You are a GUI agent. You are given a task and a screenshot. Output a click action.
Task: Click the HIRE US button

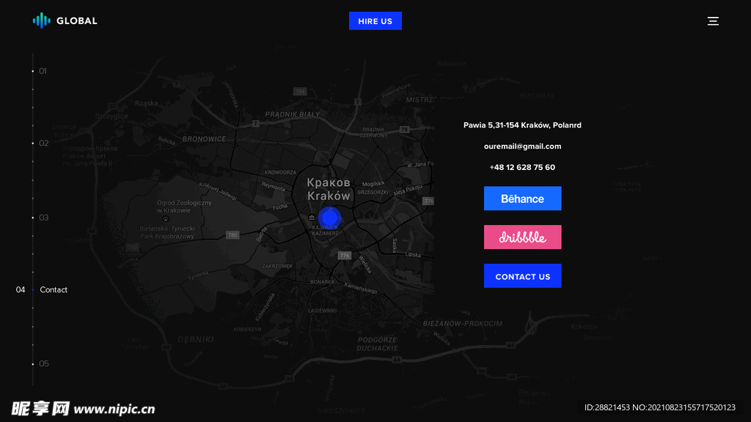click(x=375, y=21)
